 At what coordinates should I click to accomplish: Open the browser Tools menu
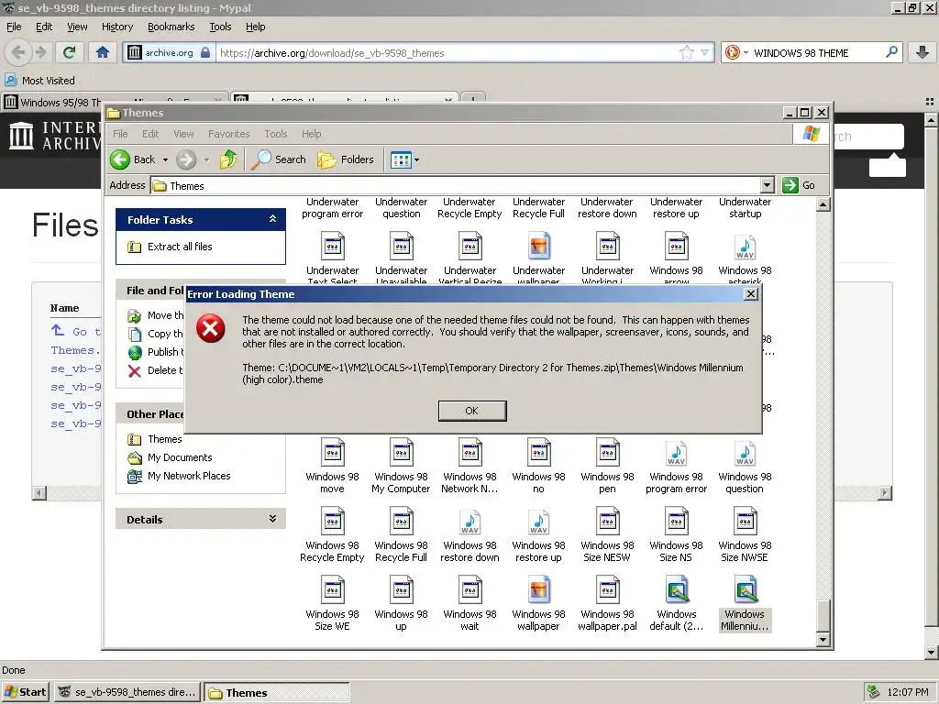point(220,27)
